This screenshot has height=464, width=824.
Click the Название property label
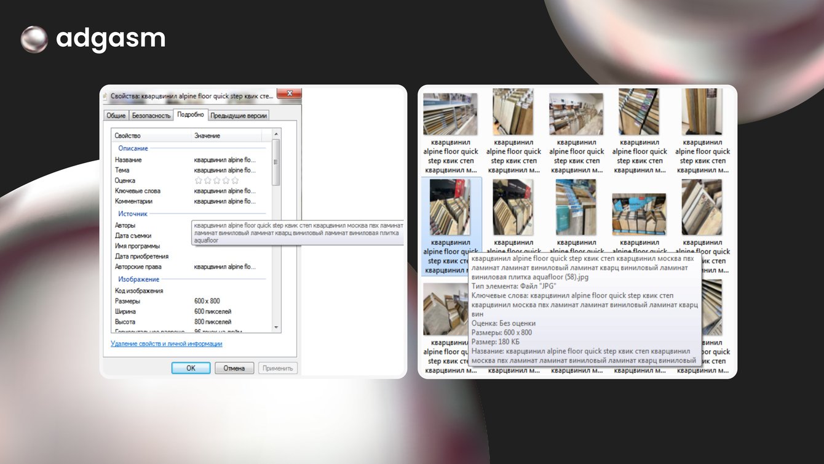[x=128, y=160]
